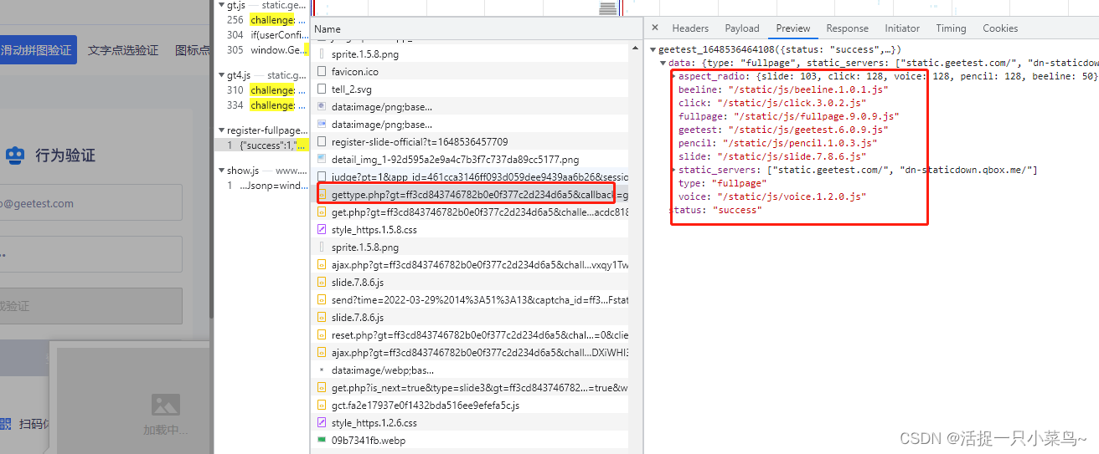Click the tell_2.svg file icon
1099x454 pixels.
[x=322, y=89]
